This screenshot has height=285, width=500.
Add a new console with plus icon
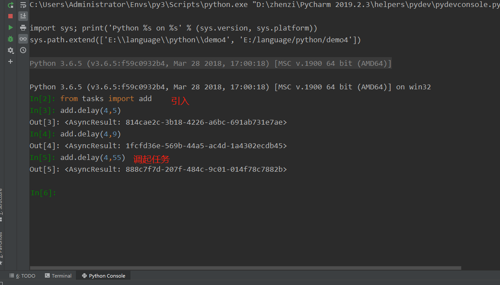coord(10,61)
